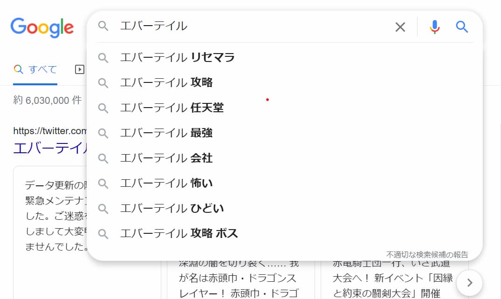The height and width of the screenshot is (299, 501).
Task: Open the video results tab icon
Action: click(80, 69)
